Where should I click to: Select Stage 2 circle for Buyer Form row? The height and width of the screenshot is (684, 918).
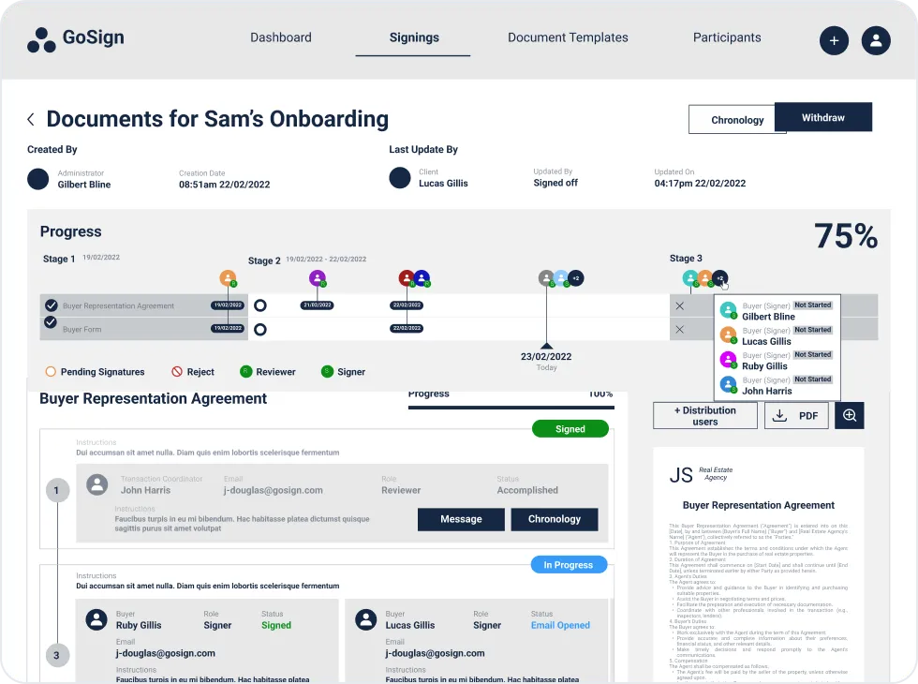coord(260,329)
